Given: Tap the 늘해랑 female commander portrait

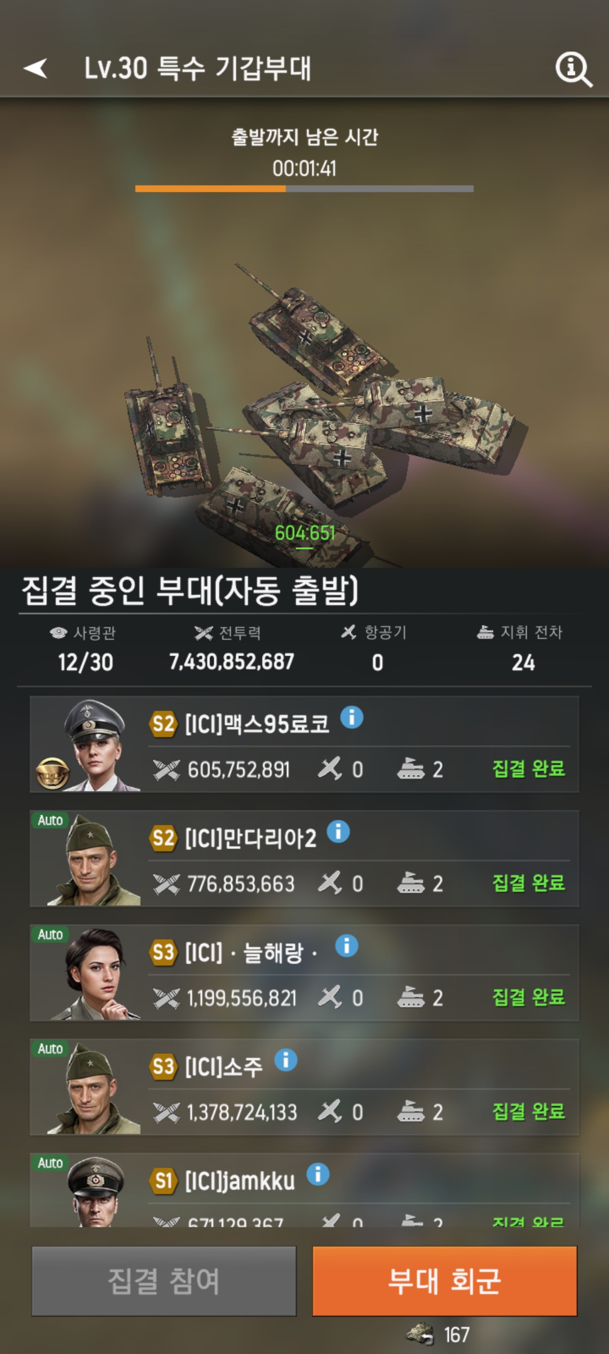Looking at the screenshot, I should (95, 974).
